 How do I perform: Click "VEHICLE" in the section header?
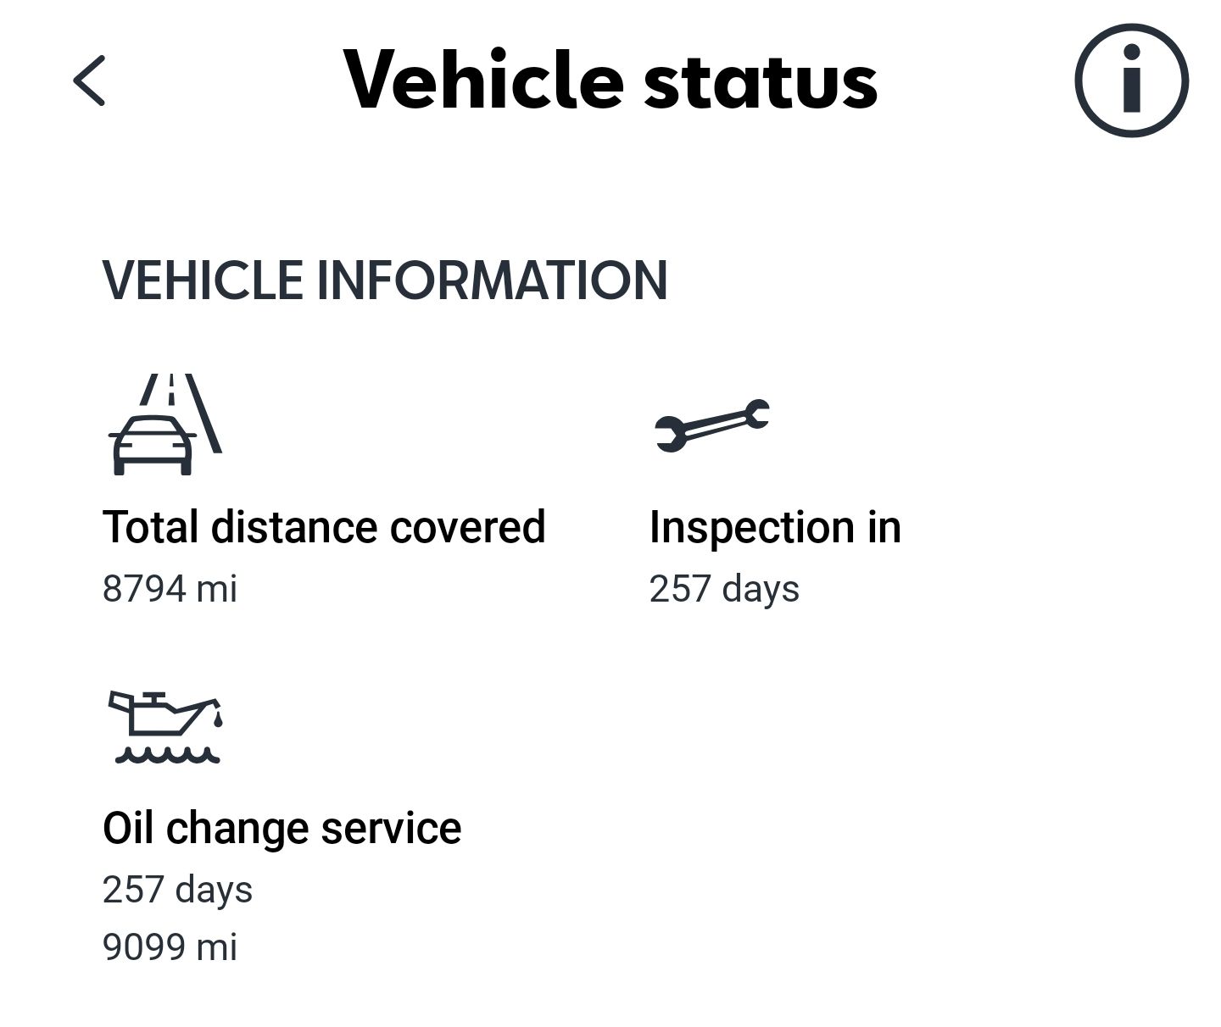203,280
